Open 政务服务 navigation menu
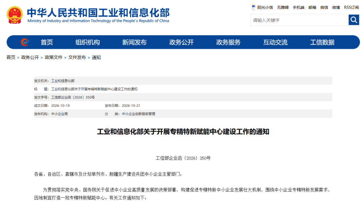Viewport: 363px width, 204px height. pos(229,42)
